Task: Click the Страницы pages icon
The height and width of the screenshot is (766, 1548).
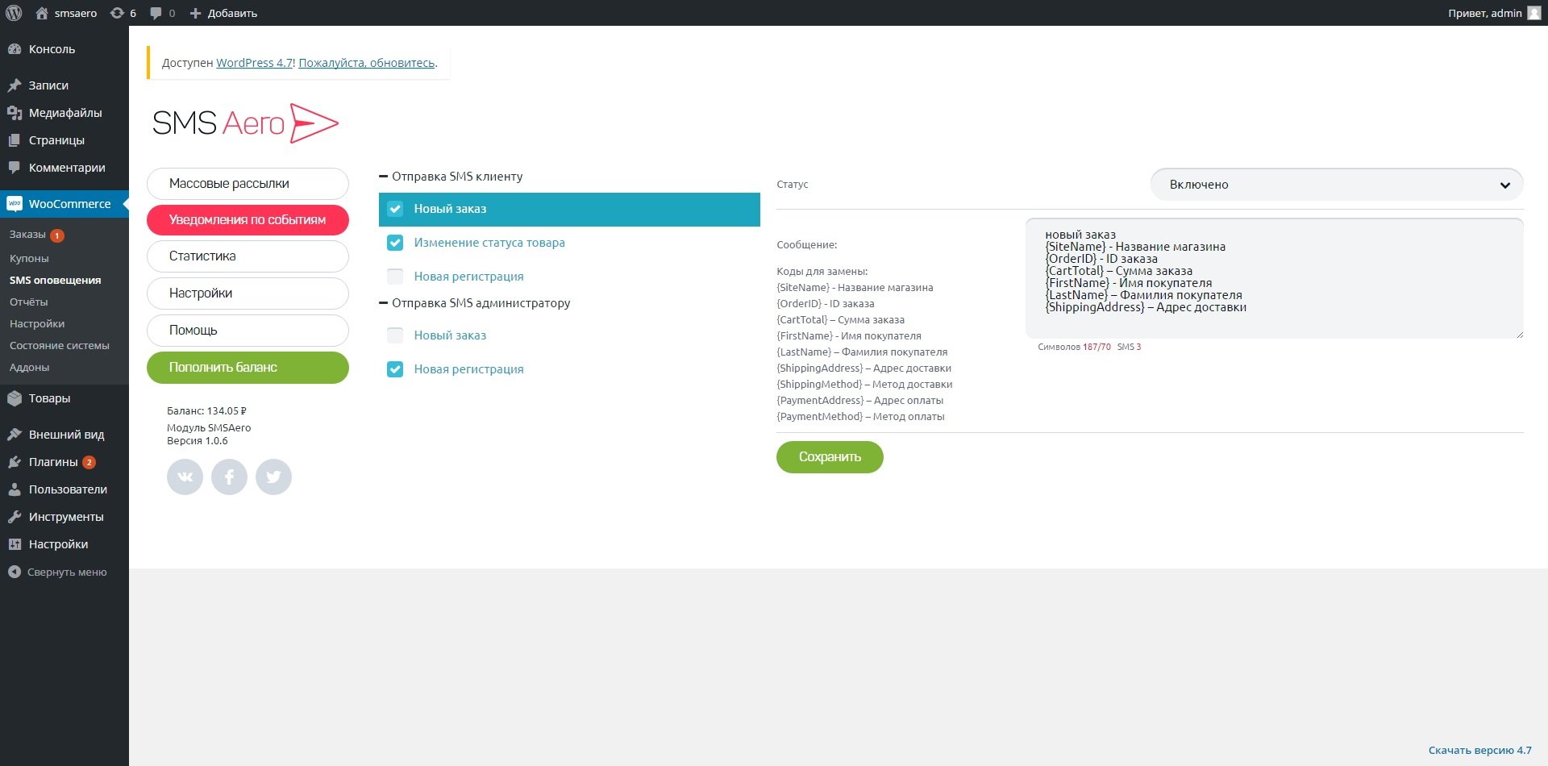Action: [15, 140]
